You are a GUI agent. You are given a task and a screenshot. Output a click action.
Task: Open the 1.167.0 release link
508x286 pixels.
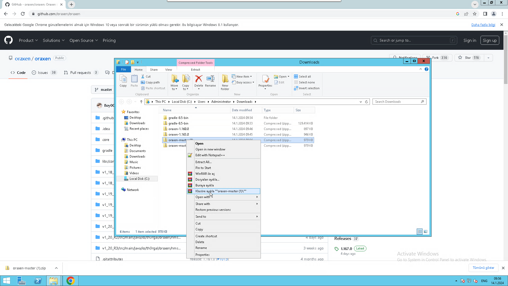[346, 249]
